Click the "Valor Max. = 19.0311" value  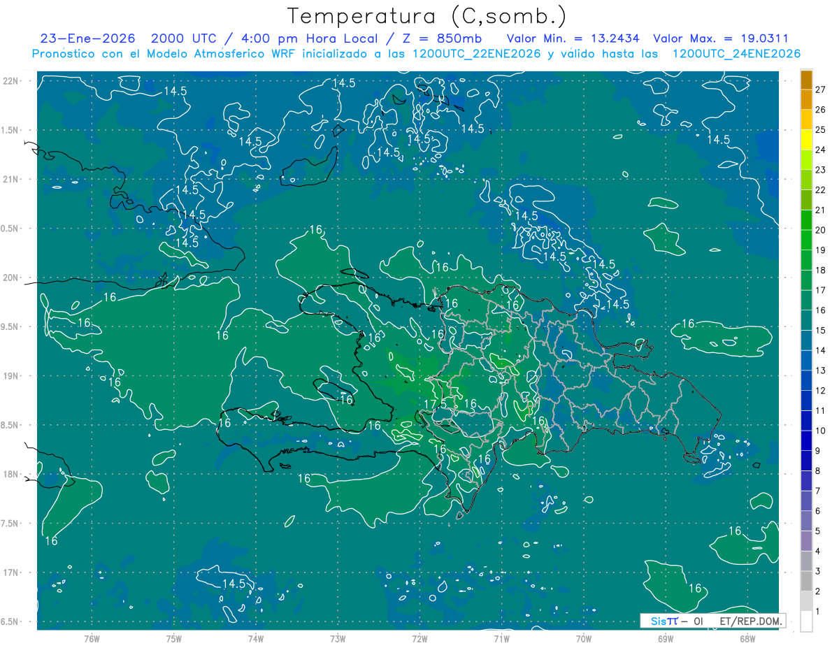point(721,38)
